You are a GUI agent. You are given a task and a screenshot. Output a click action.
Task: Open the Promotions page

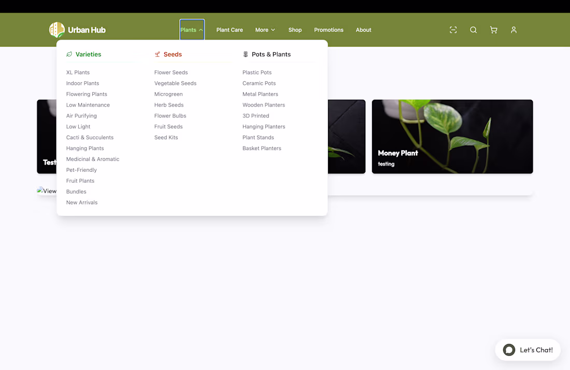point(329,30)
